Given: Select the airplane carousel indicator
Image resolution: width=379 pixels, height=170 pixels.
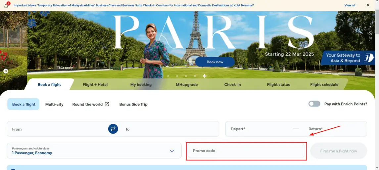Looking at the screenshot, I should coord(205,76).
